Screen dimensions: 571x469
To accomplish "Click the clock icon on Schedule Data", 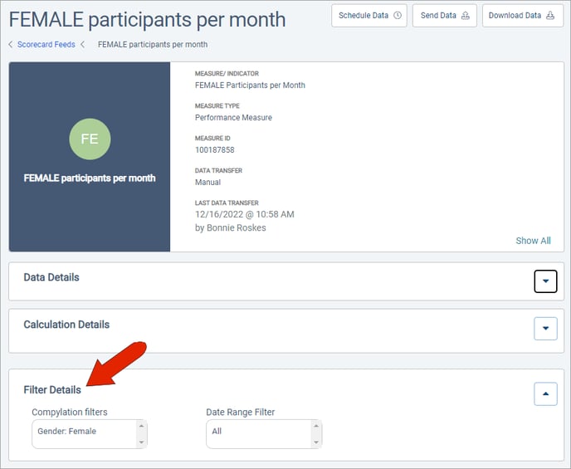I will point(398,16).
